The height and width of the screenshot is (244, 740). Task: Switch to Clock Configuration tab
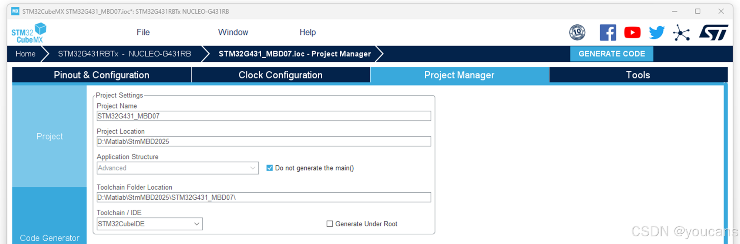pyautogui.click(x=280, y=75)
